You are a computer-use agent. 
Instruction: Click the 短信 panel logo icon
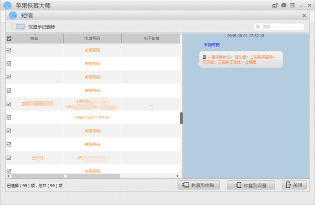13,15
